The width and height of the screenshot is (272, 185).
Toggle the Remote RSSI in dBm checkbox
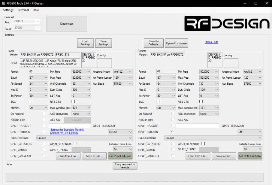coord(172,120)
